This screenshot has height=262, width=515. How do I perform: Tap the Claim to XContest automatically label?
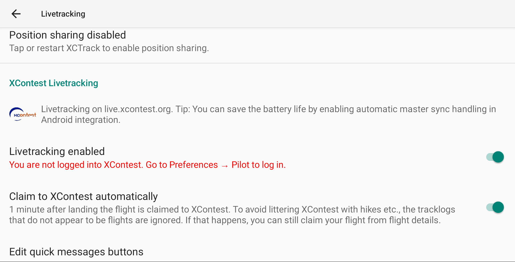pyautogui.click(x=83, y=196)
